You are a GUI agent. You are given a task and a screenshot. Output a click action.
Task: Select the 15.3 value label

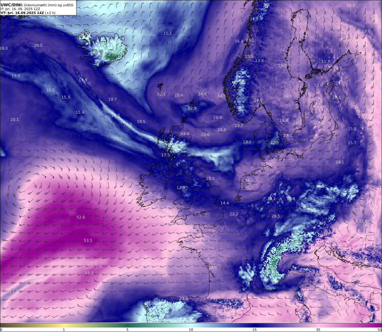point(66,97)
